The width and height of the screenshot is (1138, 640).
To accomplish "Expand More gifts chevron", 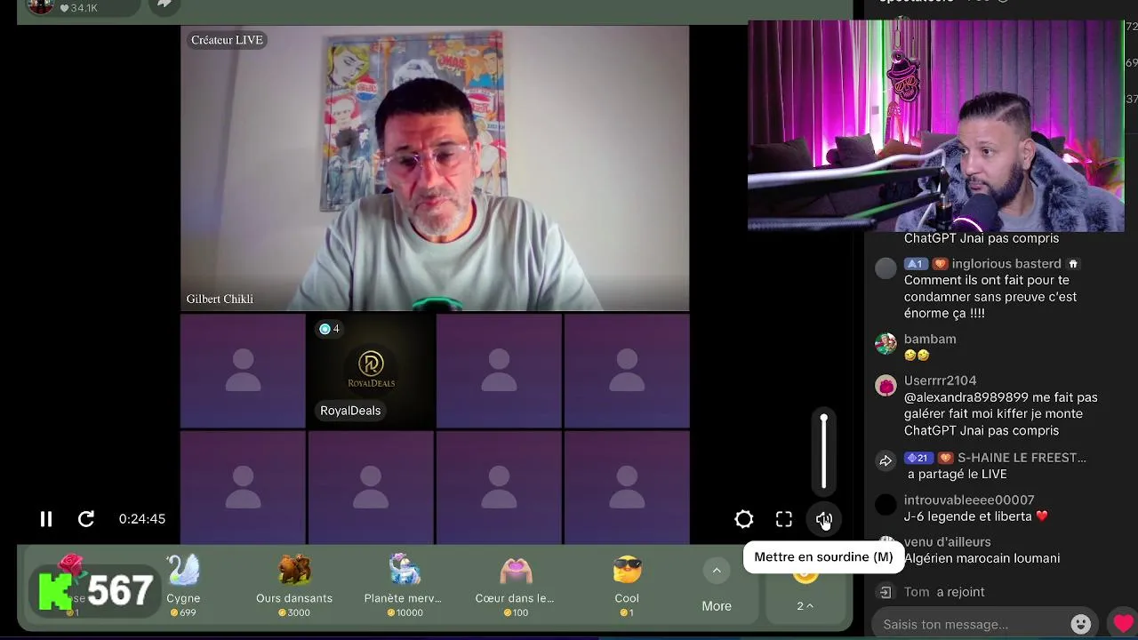I will pos(717,571).
